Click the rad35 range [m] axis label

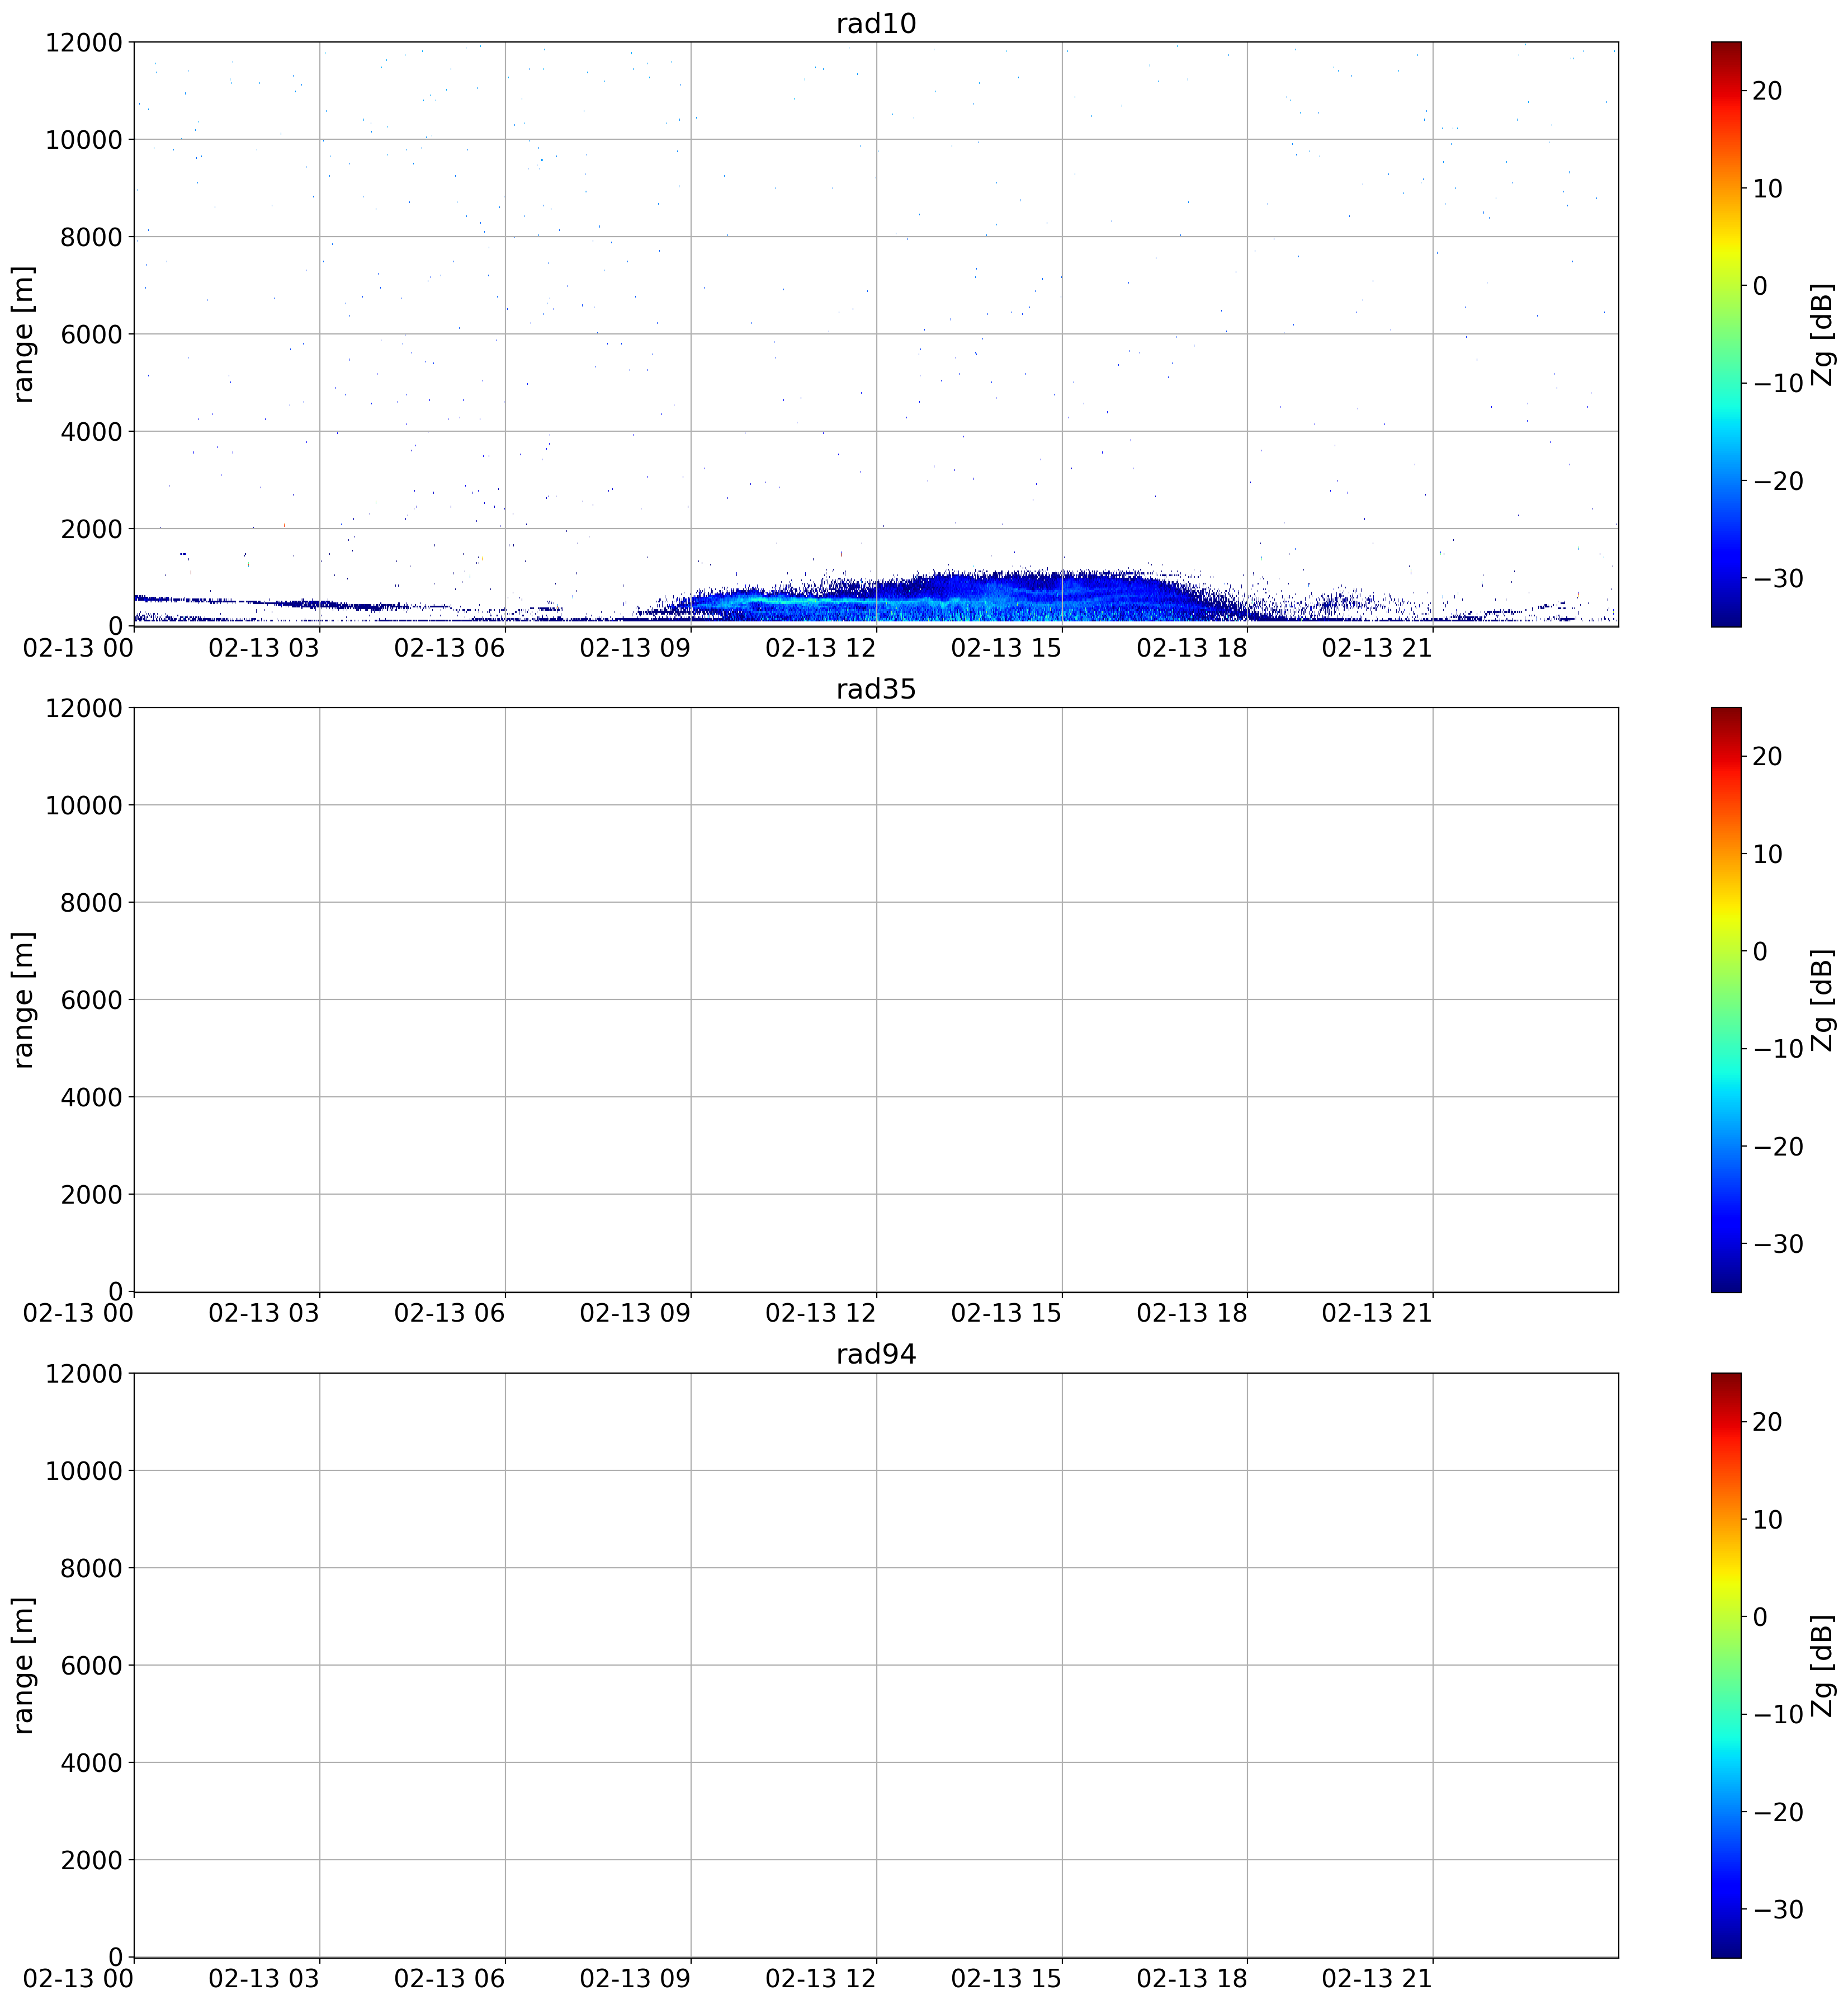(x=23, y=999)
